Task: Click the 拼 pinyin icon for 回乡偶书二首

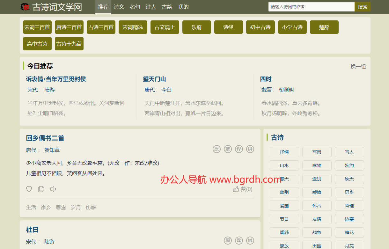Action: pos(250,149)
